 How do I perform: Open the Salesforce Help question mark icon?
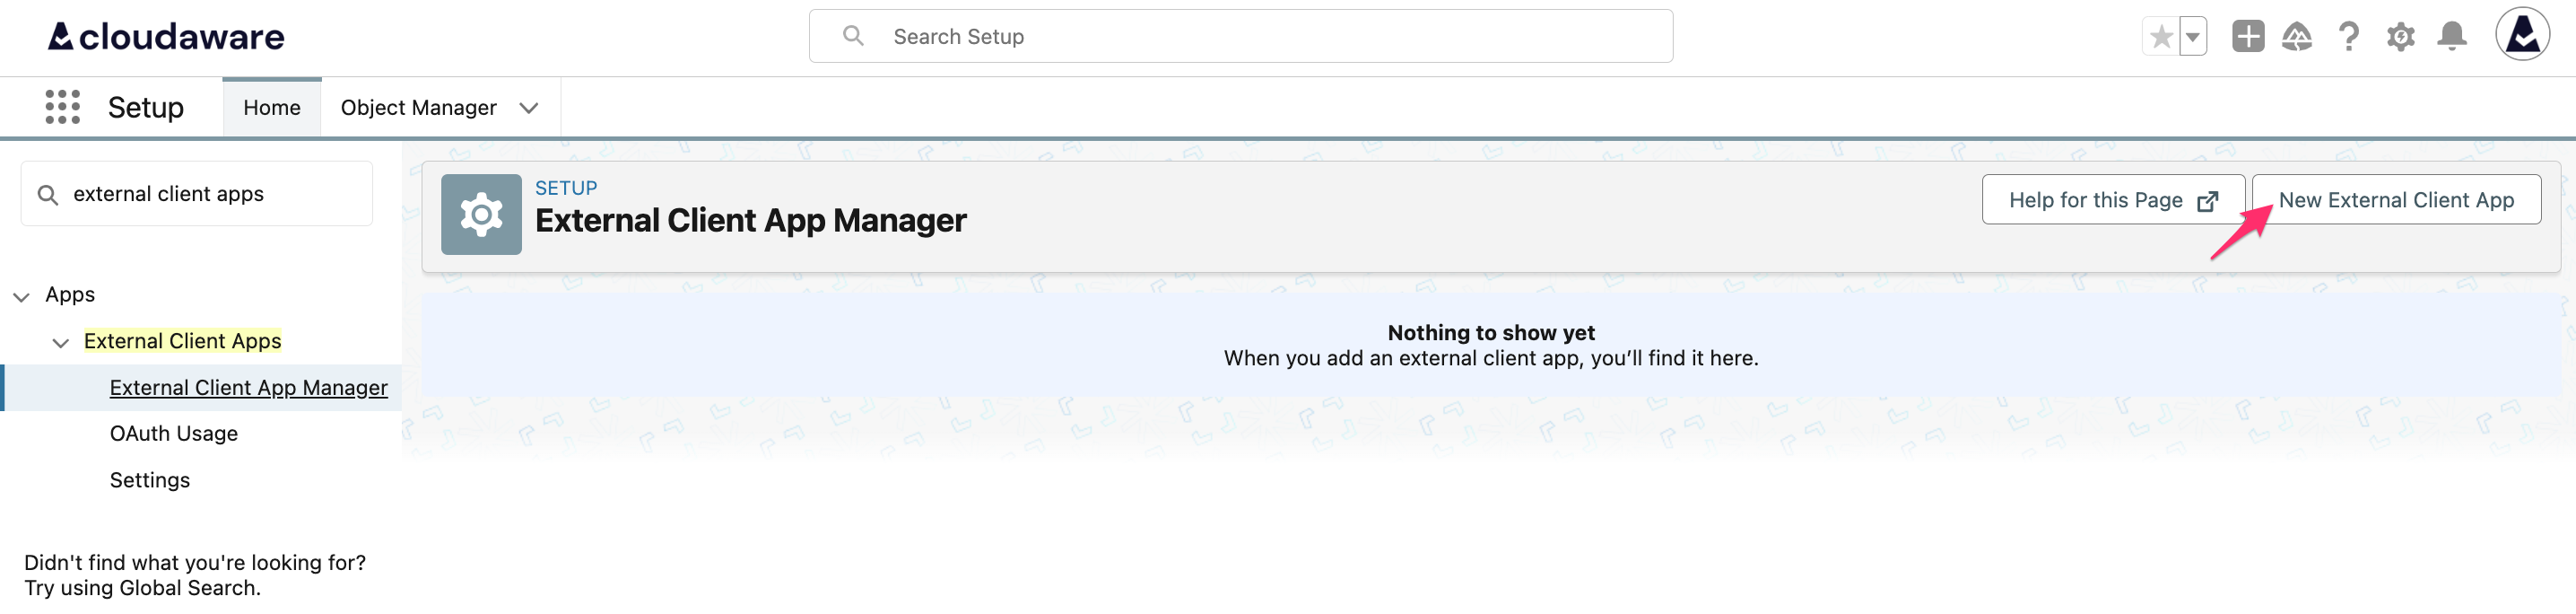2349,36
